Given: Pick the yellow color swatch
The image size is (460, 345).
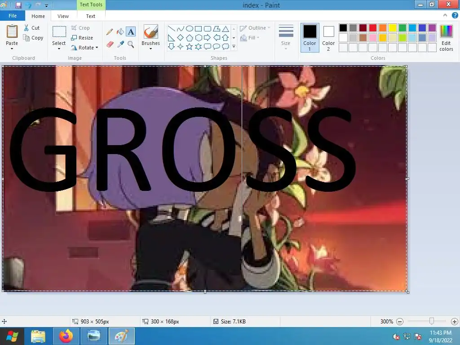Looking at the screenshot, I should point(393,28).
